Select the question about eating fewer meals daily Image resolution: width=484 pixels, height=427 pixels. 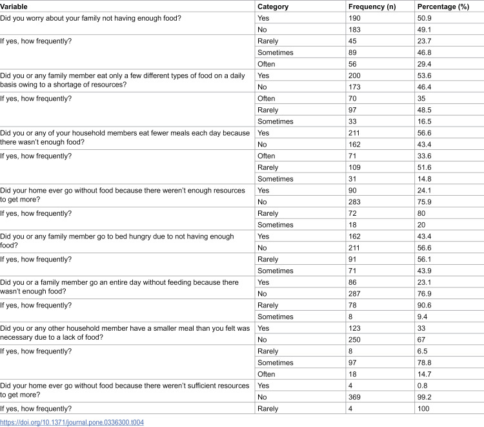pyautogui.click(x=125, y=138)
